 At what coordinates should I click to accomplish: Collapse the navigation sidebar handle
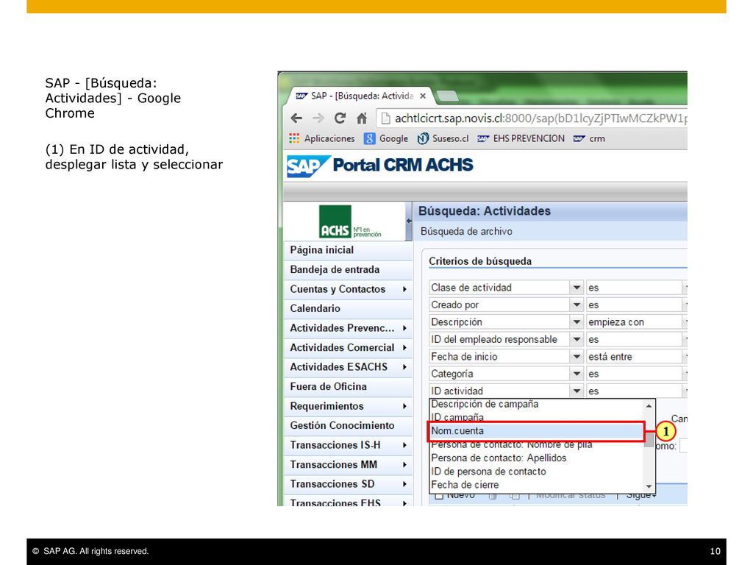pos(409,221)
